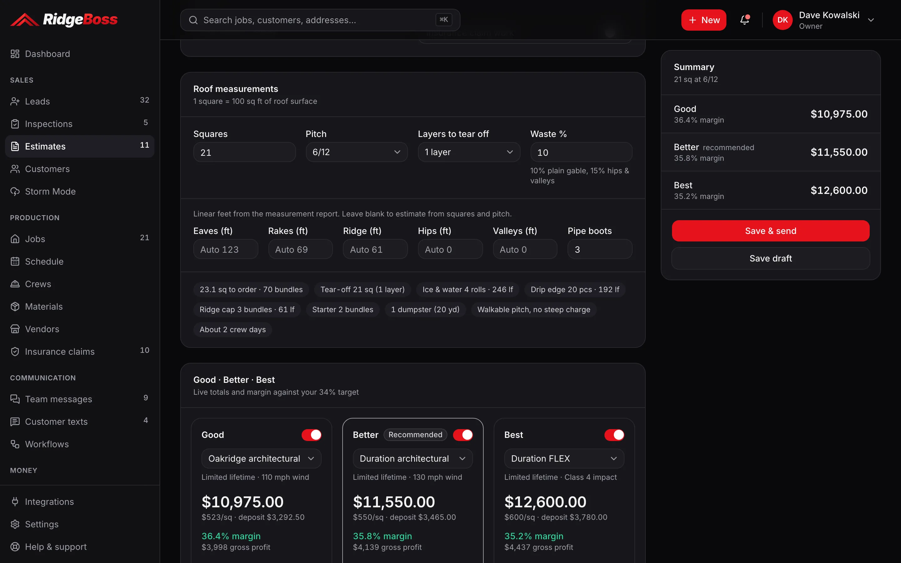This screenshot has width=901, height=563.
Task: Open the Oakridge architectural shingle dropdown
Action: click(261, 458)
